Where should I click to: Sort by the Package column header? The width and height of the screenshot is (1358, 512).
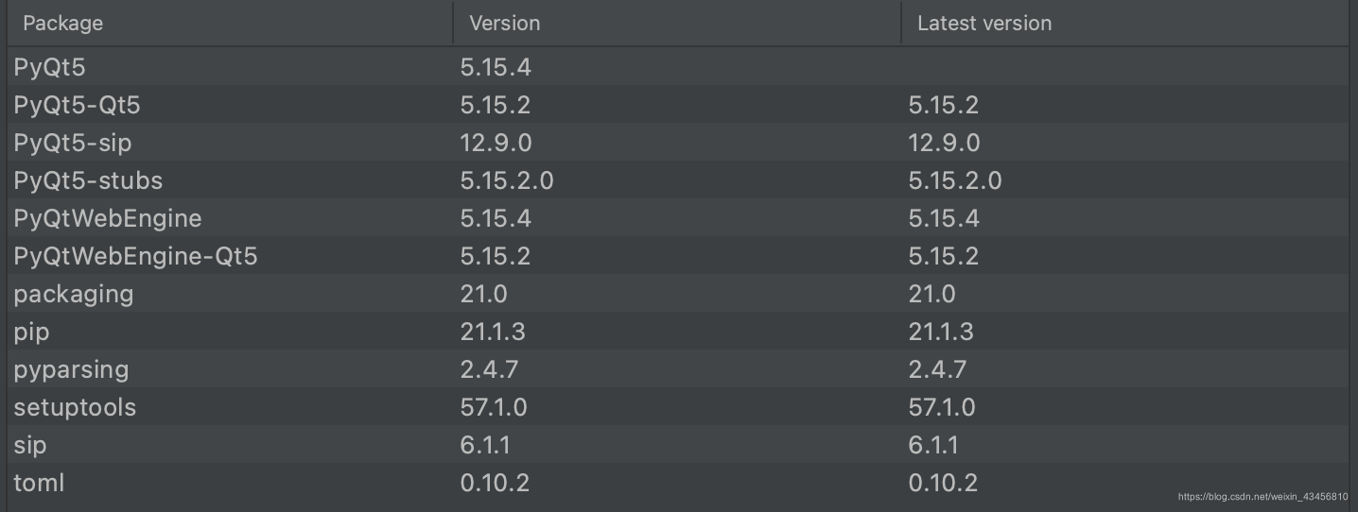62,24
